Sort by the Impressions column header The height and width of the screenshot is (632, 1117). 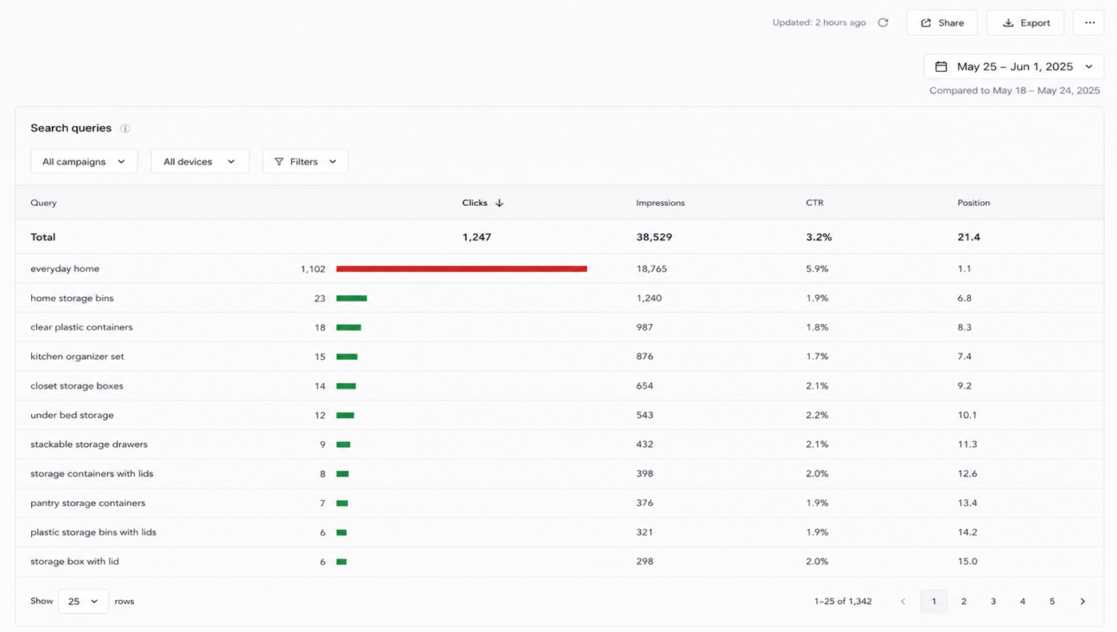click(x=661, y=203)
